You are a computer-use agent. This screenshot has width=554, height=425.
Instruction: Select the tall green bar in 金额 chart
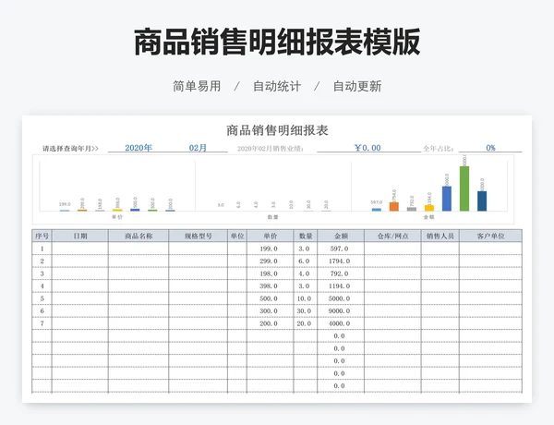point(464,188)
